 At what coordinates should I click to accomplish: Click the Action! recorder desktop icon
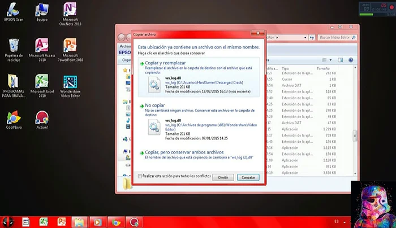click(x=41, y=117)
